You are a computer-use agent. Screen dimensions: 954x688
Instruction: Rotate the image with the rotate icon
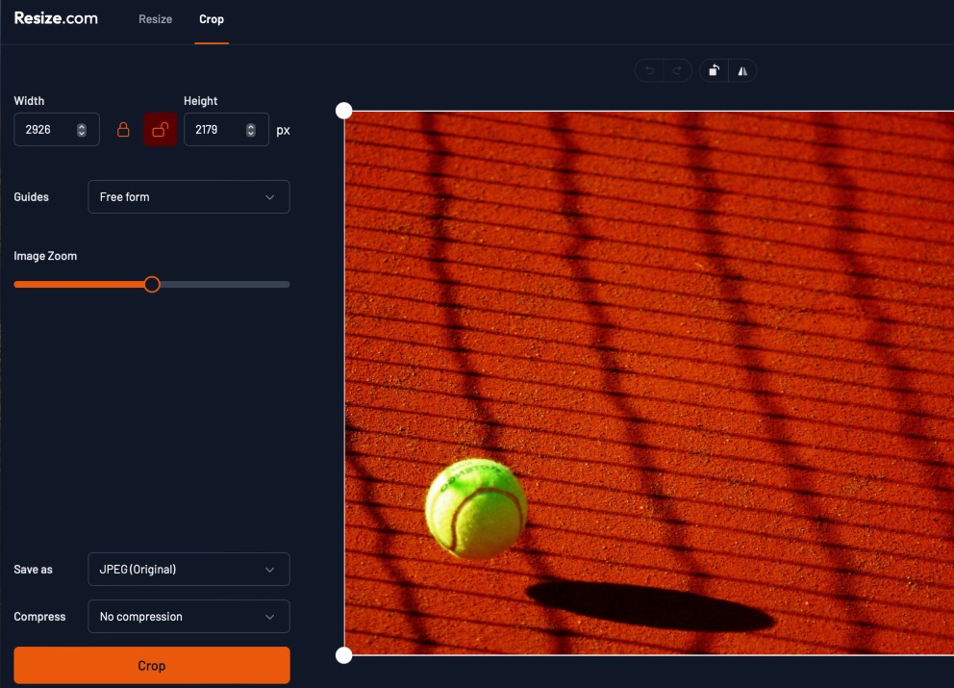(x=714, y=70)
